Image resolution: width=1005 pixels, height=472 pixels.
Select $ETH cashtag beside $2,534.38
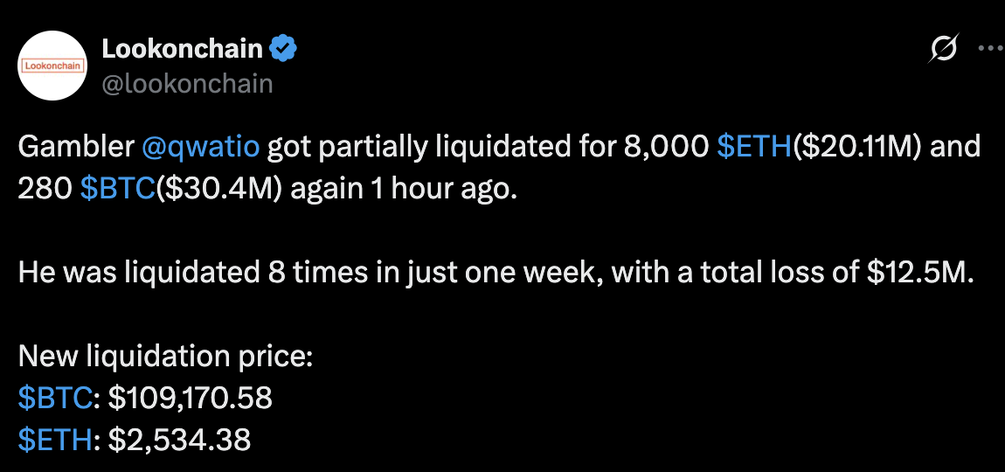[54, 441]
